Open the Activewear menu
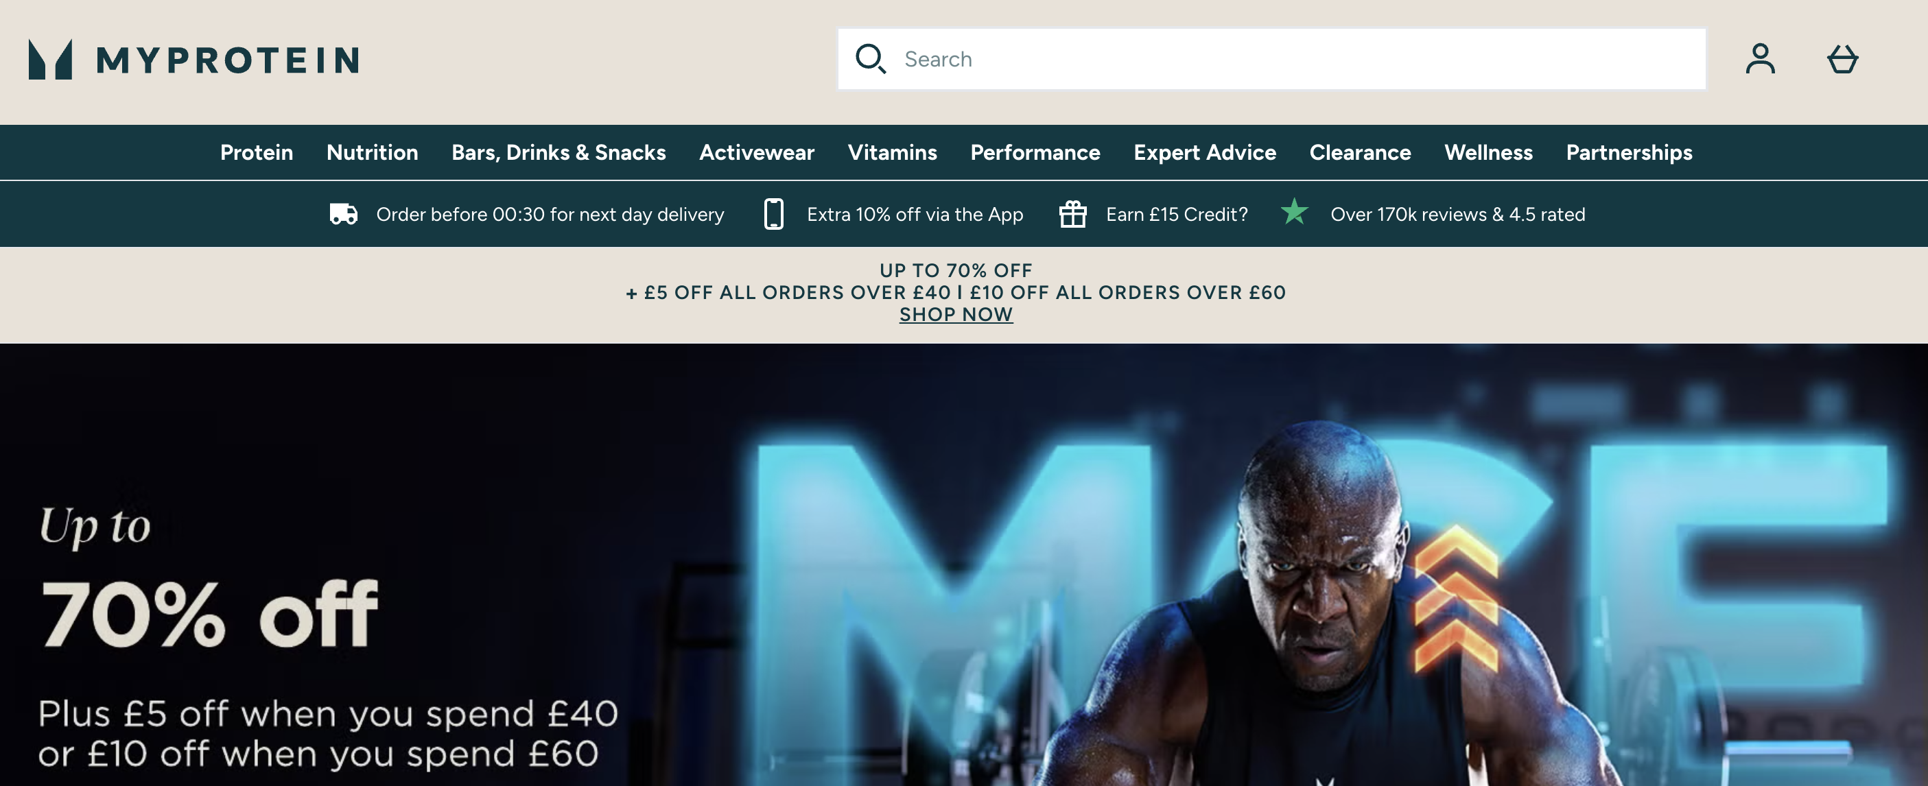 [756, 152]
